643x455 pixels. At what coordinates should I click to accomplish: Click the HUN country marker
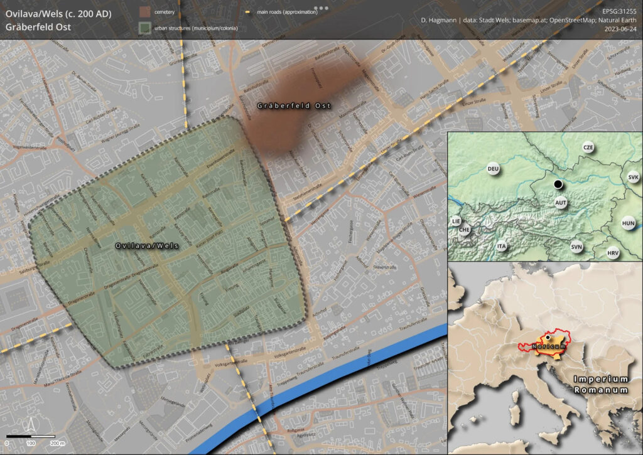pyautogui.click(x=628, y=223)
